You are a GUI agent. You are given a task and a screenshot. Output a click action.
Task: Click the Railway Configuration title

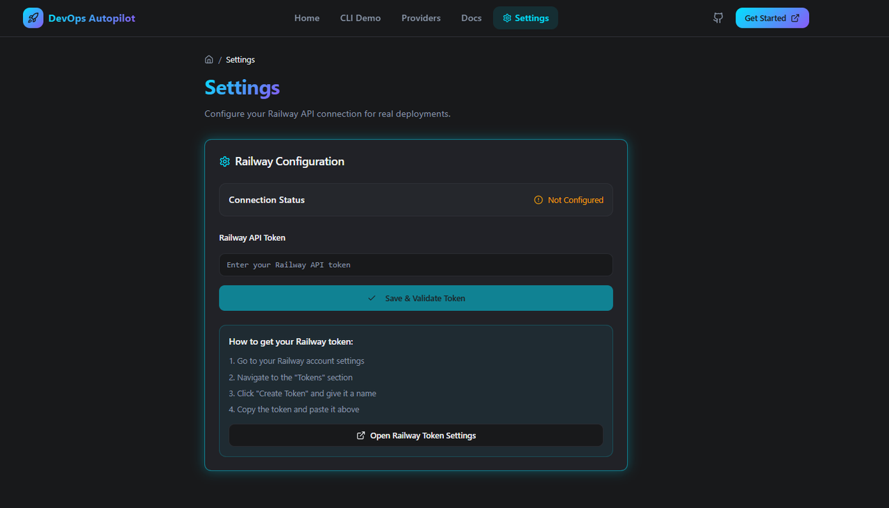tap(290, 162)
